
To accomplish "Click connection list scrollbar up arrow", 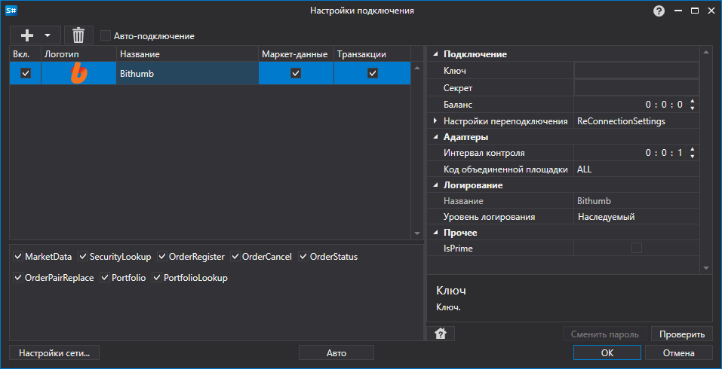I will click(x=417, y=69).
